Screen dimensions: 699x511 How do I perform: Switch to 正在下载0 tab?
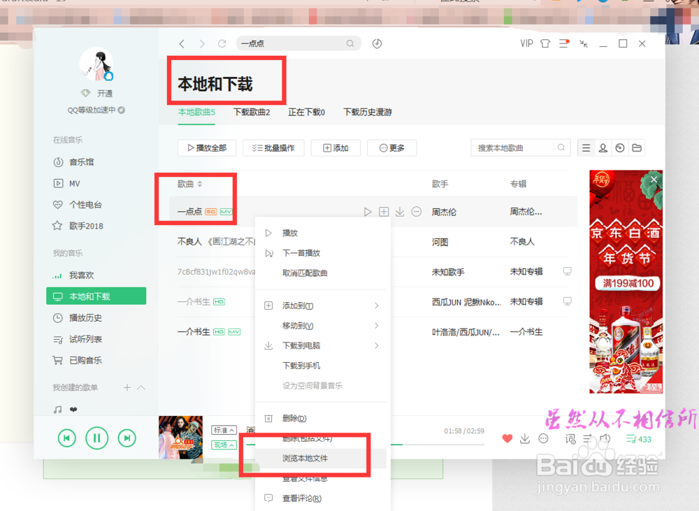pyautogui.click(x=306, y=112)
